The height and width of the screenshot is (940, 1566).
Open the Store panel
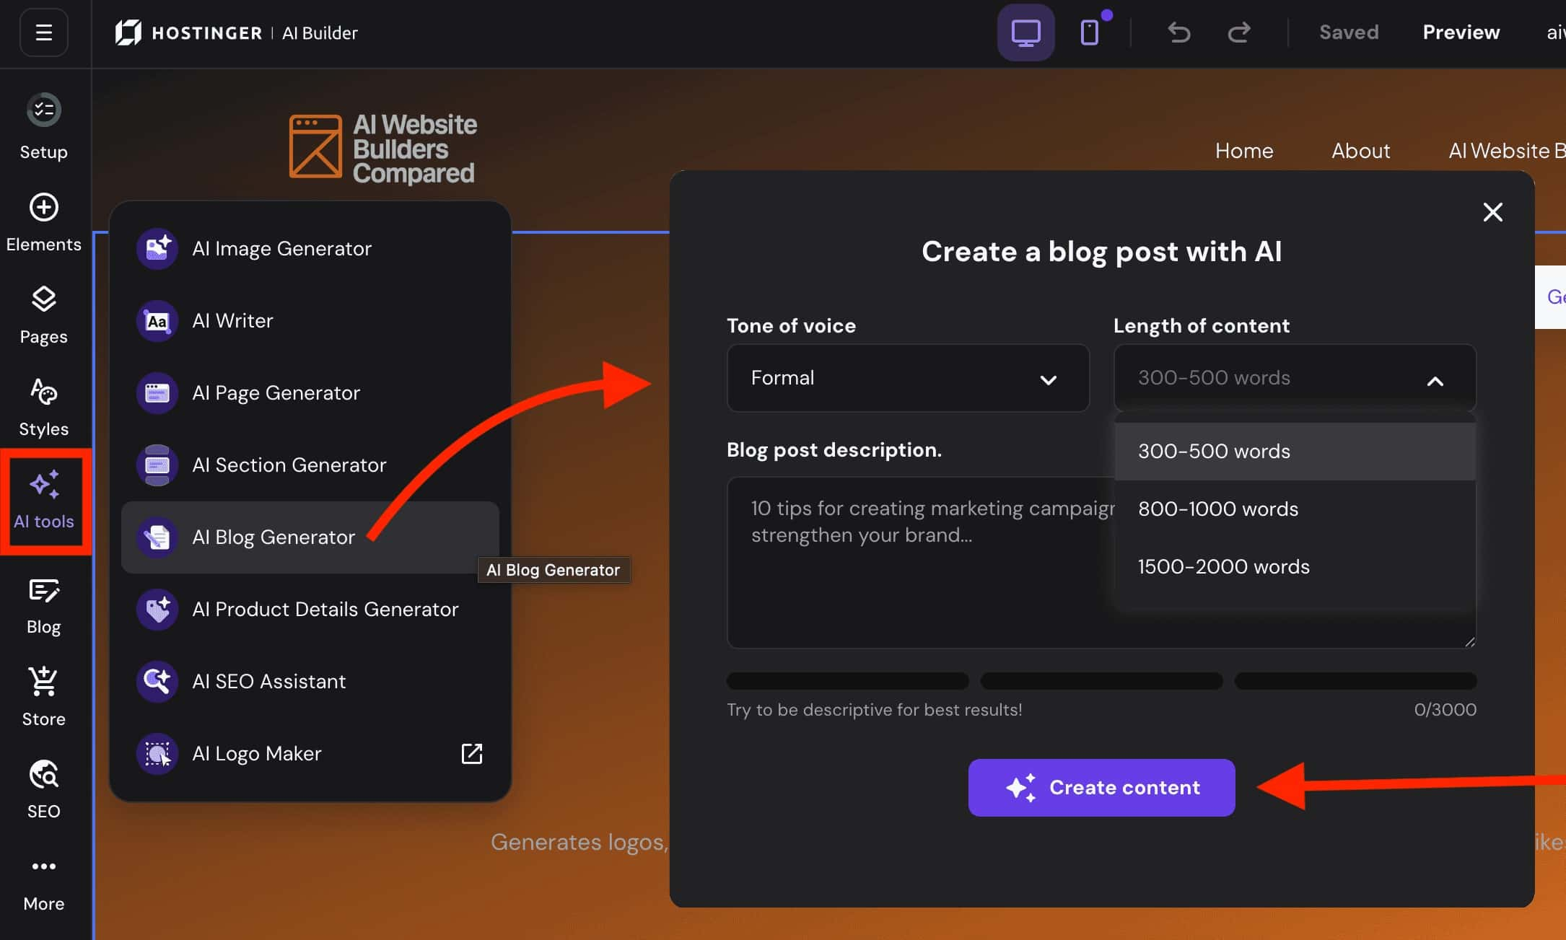[x=43, y=697]
